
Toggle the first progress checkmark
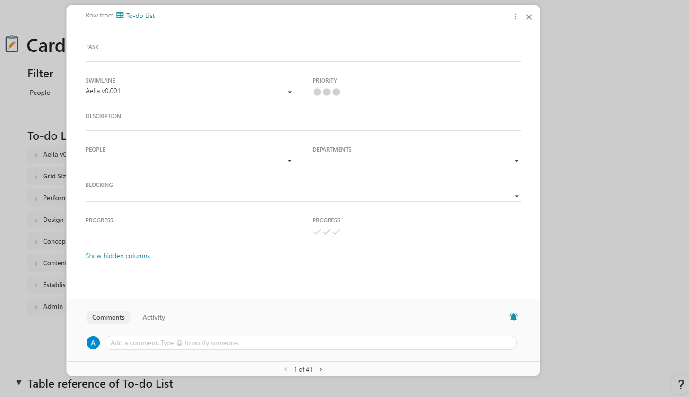[x=317, y=232]
